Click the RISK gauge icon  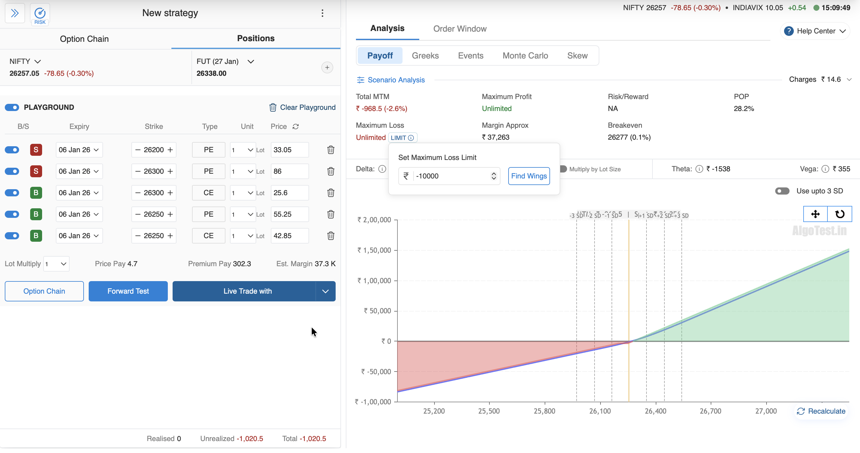pos(40,14)
